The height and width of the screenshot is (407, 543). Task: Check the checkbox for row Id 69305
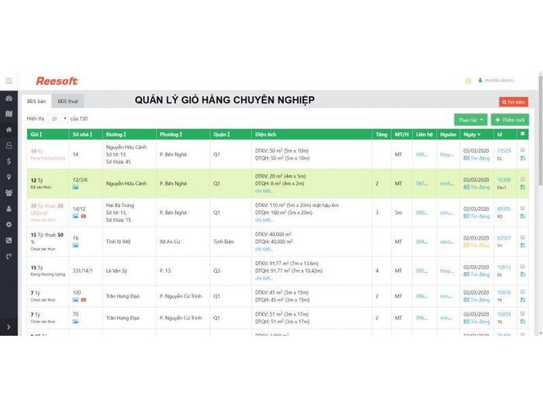[x=523, y=208]
